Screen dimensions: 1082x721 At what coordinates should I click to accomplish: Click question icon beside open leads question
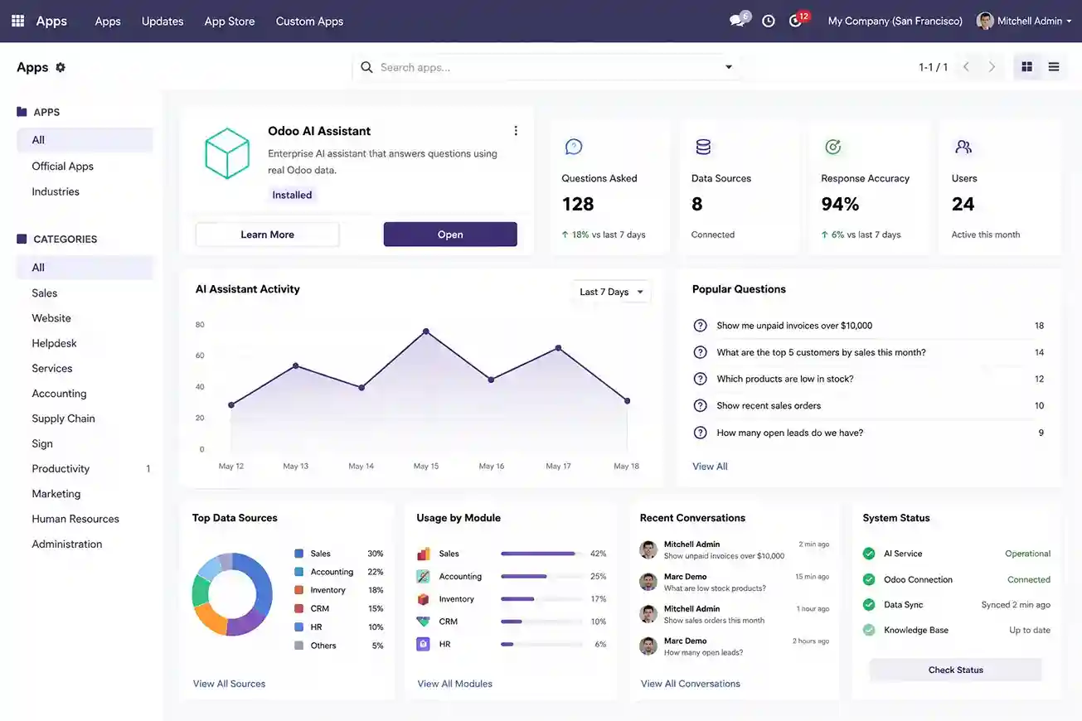point(700,433)
